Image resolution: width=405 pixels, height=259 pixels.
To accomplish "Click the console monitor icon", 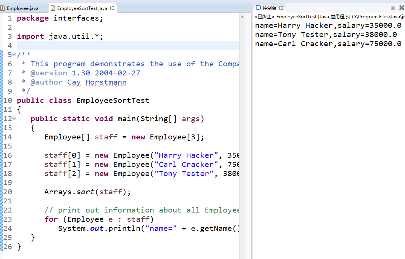I will click(258, 8).
